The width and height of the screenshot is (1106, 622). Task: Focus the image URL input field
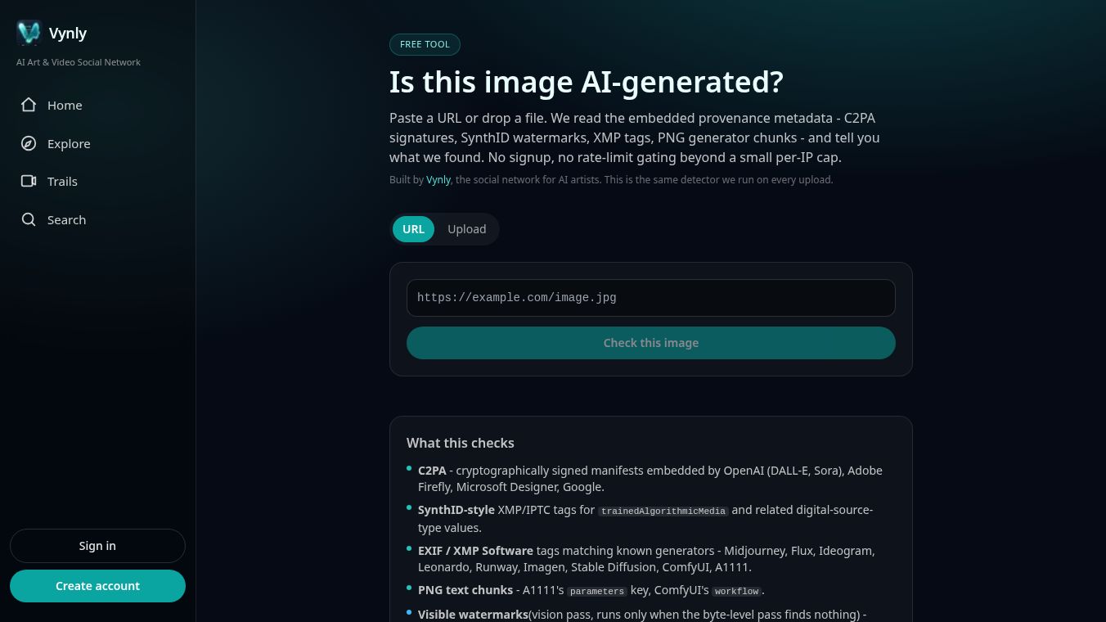coord(651,298)
